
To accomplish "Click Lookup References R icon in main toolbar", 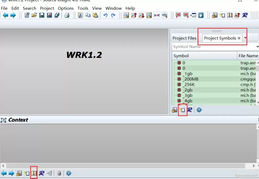I will 245,15.
